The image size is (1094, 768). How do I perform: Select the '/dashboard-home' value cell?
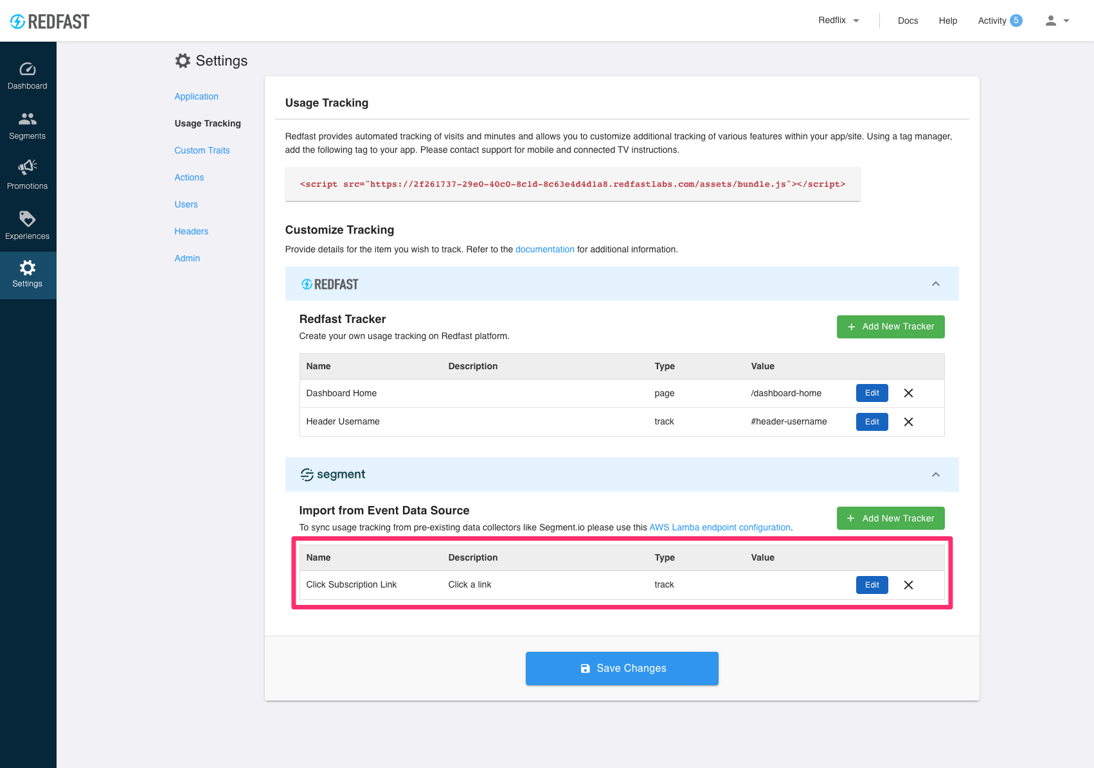coord(786,393)
